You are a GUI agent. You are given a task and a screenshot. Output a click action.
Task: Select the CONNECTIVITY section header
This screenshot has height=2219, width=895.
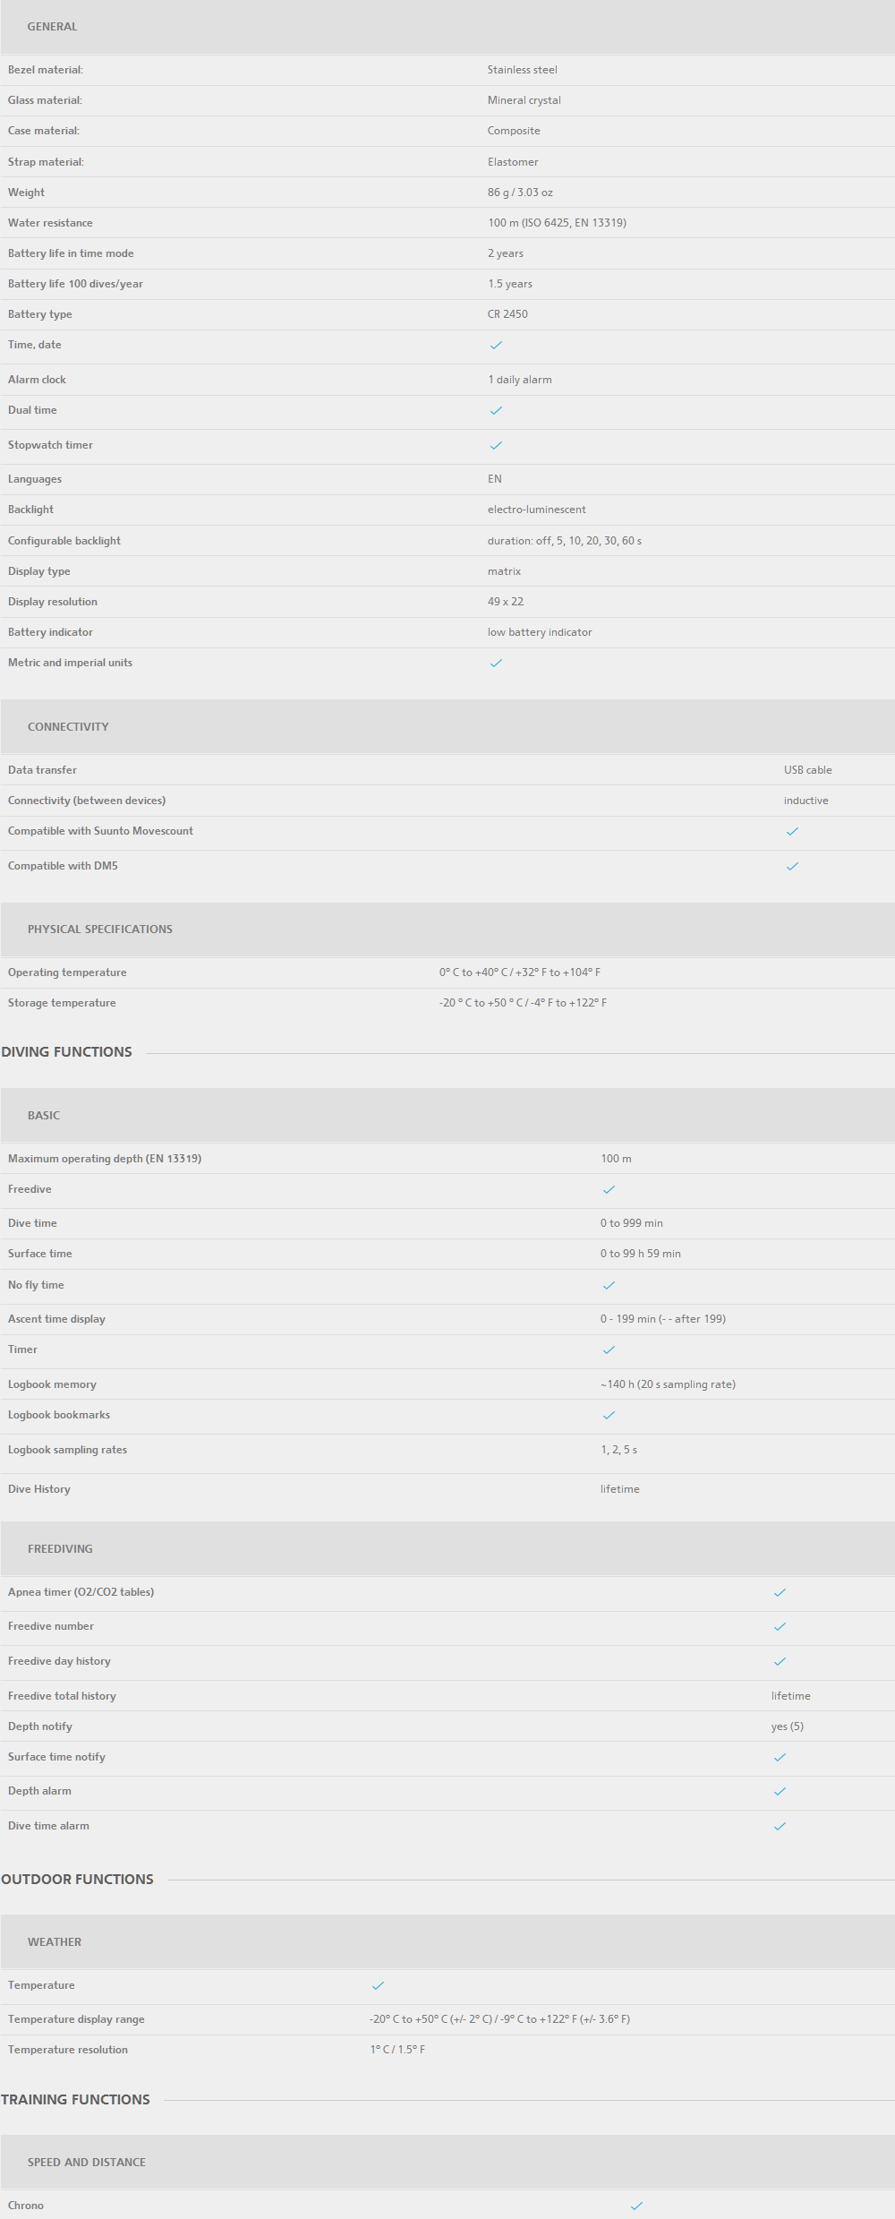pos(447,726)
